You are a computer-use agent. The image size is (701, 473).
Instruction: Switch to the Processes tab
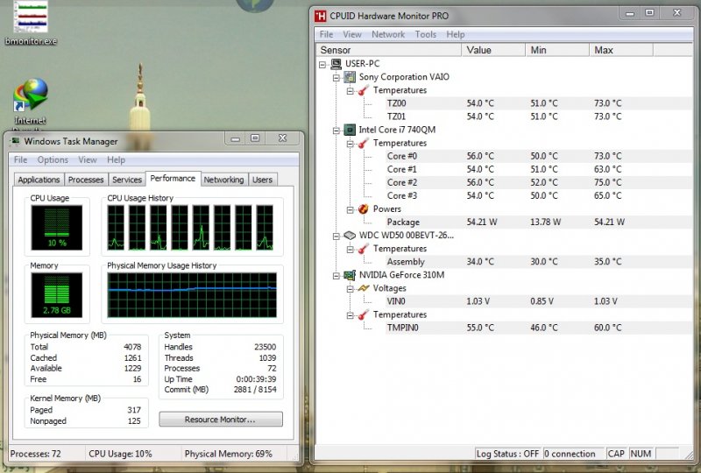(x=86, y=180)
